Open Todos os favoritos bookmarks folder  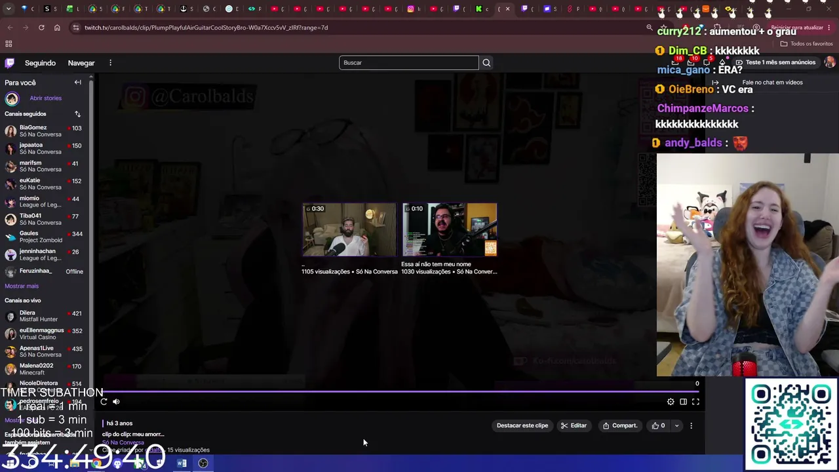click(806, 44)
